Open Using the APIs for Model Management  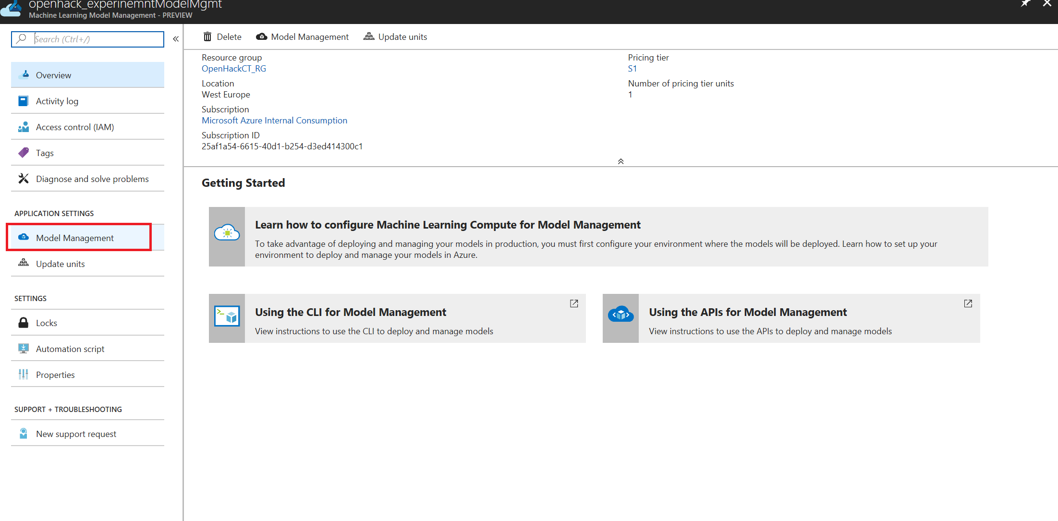(791, 318)
